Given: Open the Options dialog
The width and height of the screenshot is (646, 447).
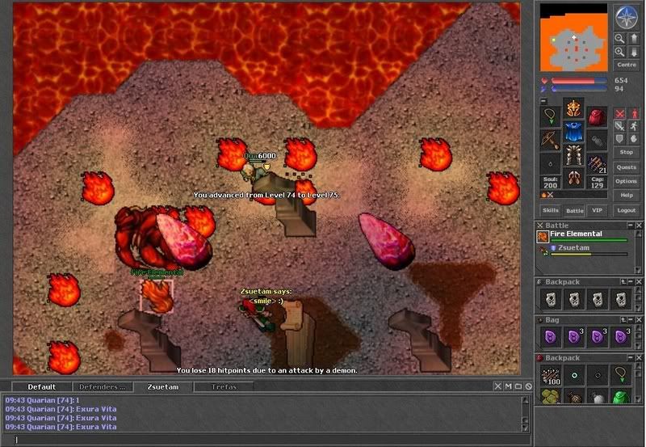Looking at the screenshot, I should click(627, 181).
